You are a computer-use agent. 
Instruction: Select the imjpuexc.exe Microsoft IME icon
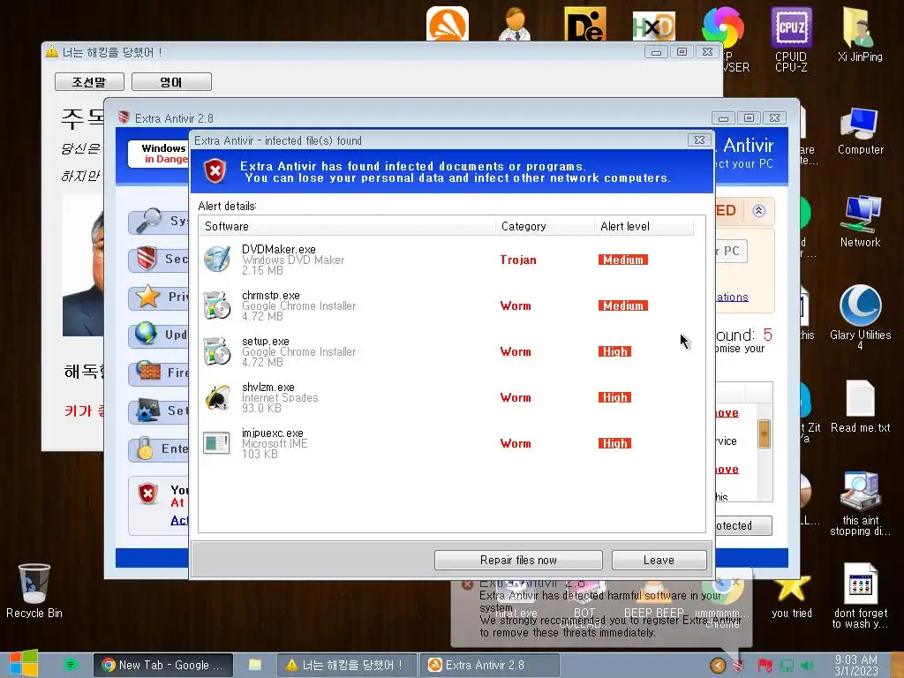tap(217, 443)
